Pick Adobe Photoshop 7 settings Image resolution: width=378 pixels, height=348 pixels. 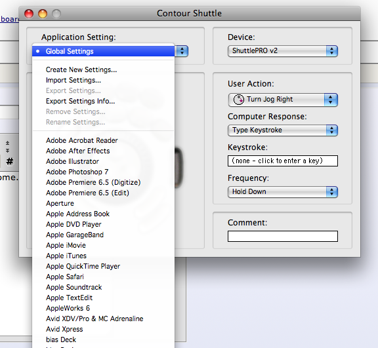(103, 172)
